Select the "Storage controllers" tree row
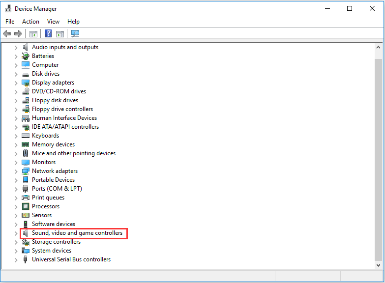 [51, 242]
